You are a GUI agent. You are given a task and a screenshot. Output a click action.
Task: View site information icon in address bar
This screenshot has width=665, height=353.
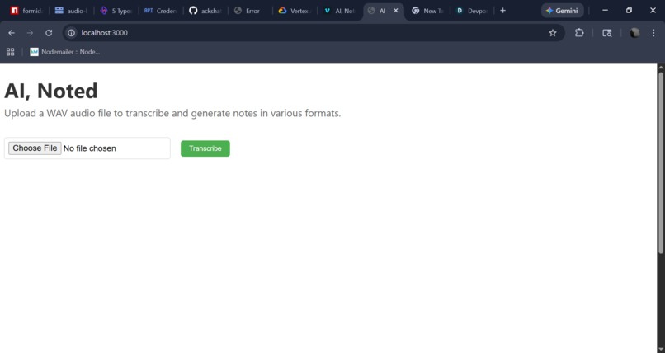pos(71,33)
